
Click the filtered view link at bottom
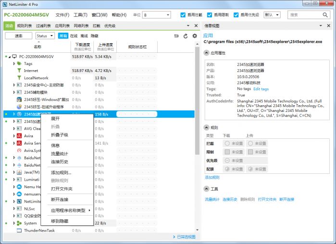(186, 237)
